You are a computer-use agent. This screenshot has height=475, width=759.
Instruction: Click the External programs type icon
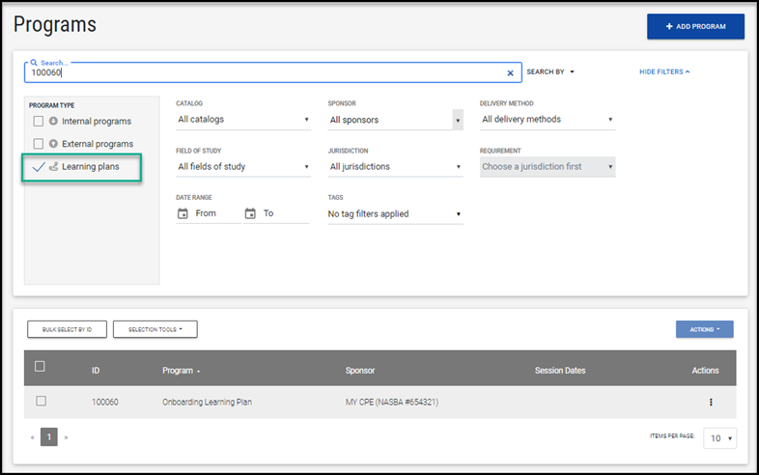(x=53, y=144)
